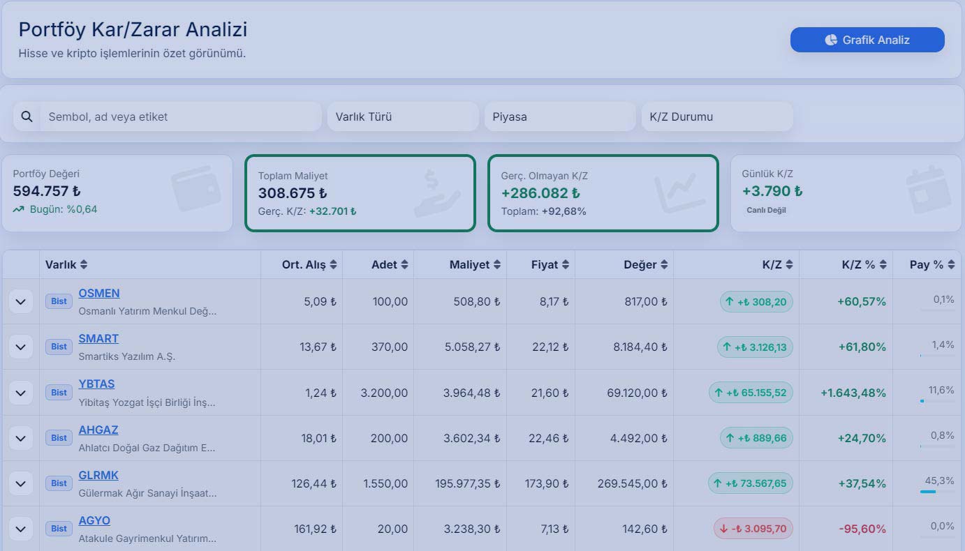Click the Bist badge in GLRMK row
The height and width of the screenshot is (551, 965).
[59, 483]
